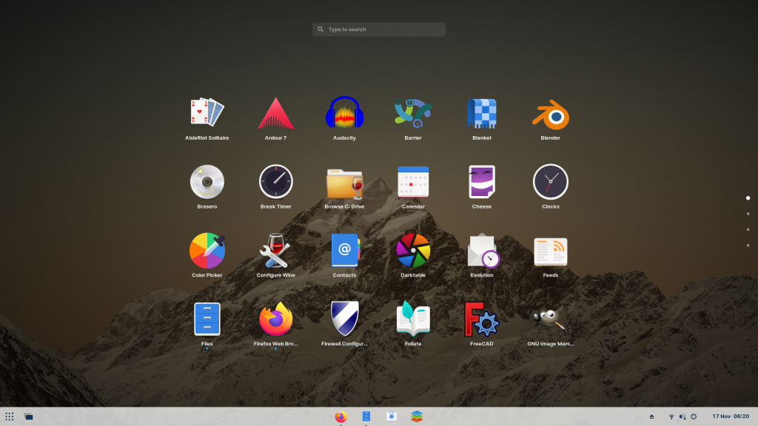Jump to the third app grid page
The height and width of the screenshot is (426, 758).
pyautogui.click(x=748, y=229)
